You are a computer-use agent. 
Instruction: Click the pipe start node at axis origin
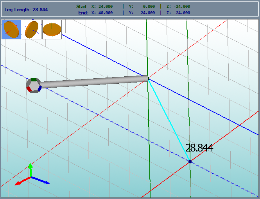click(149, 78)
